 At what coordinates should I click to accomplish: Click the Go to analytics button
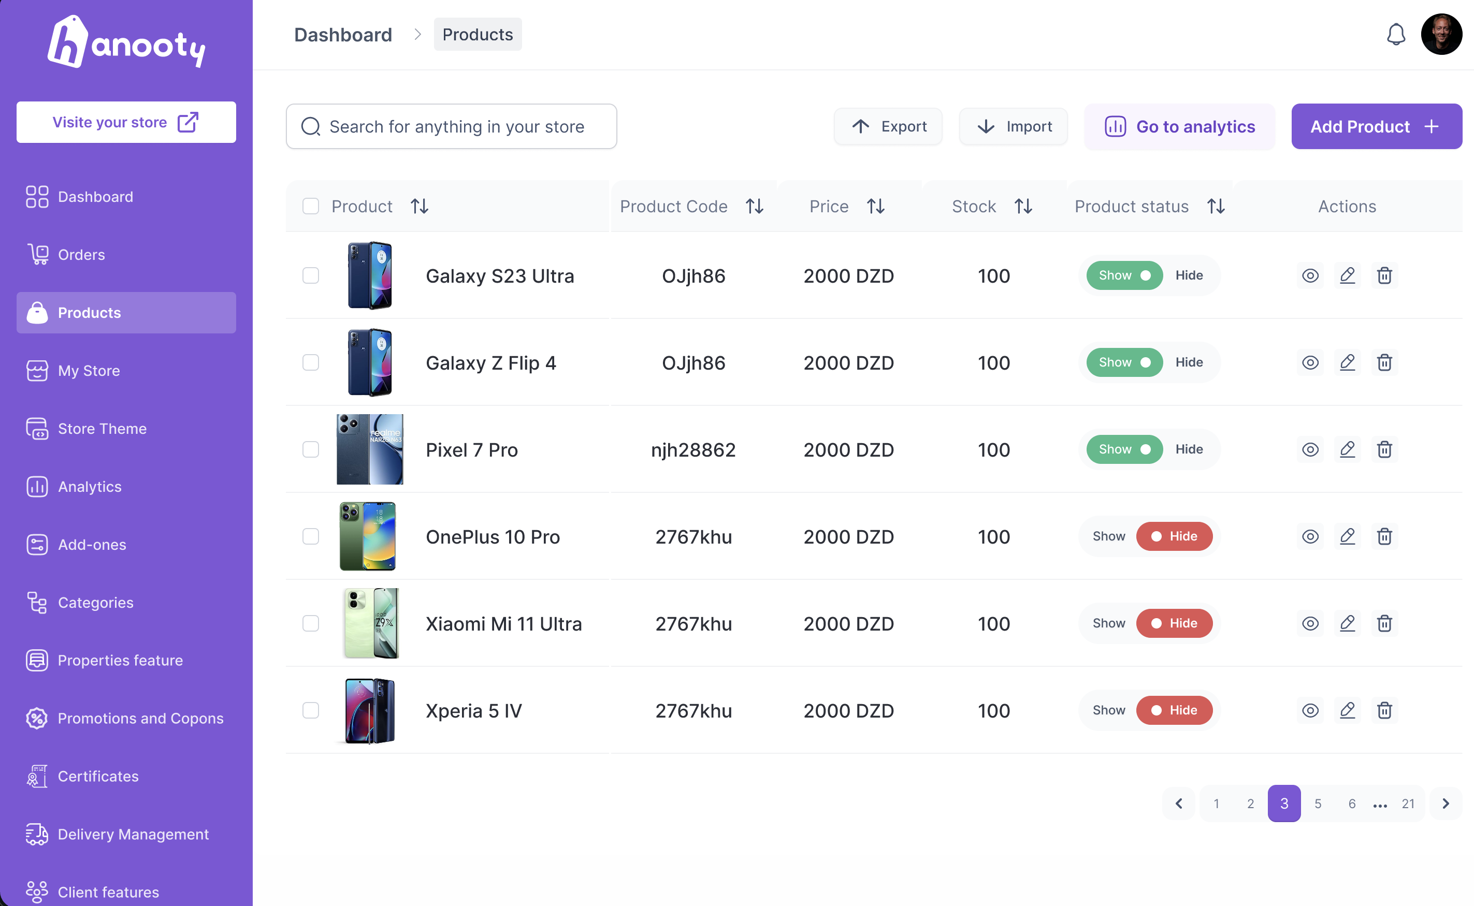(x=1179, y=126)
